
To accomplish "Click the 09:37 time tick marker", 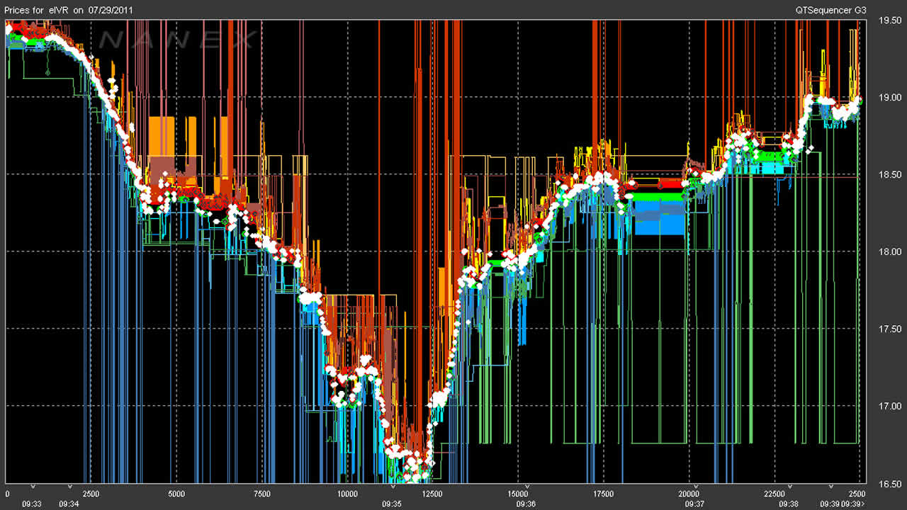I will pyautogui.click(x=694, y=486).
